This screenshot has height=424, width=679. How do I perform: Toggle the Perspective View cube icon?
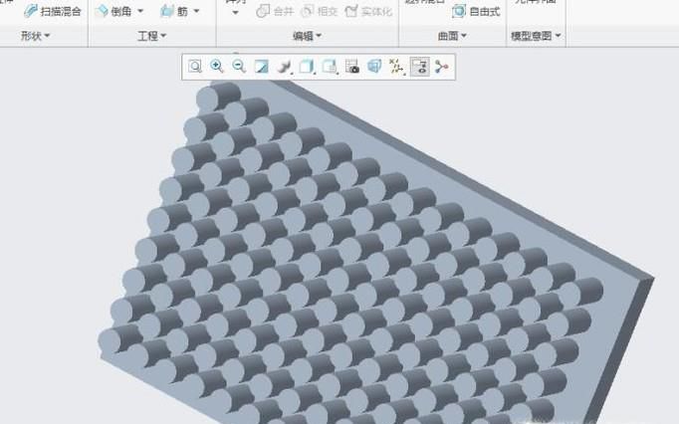point(374,67)
